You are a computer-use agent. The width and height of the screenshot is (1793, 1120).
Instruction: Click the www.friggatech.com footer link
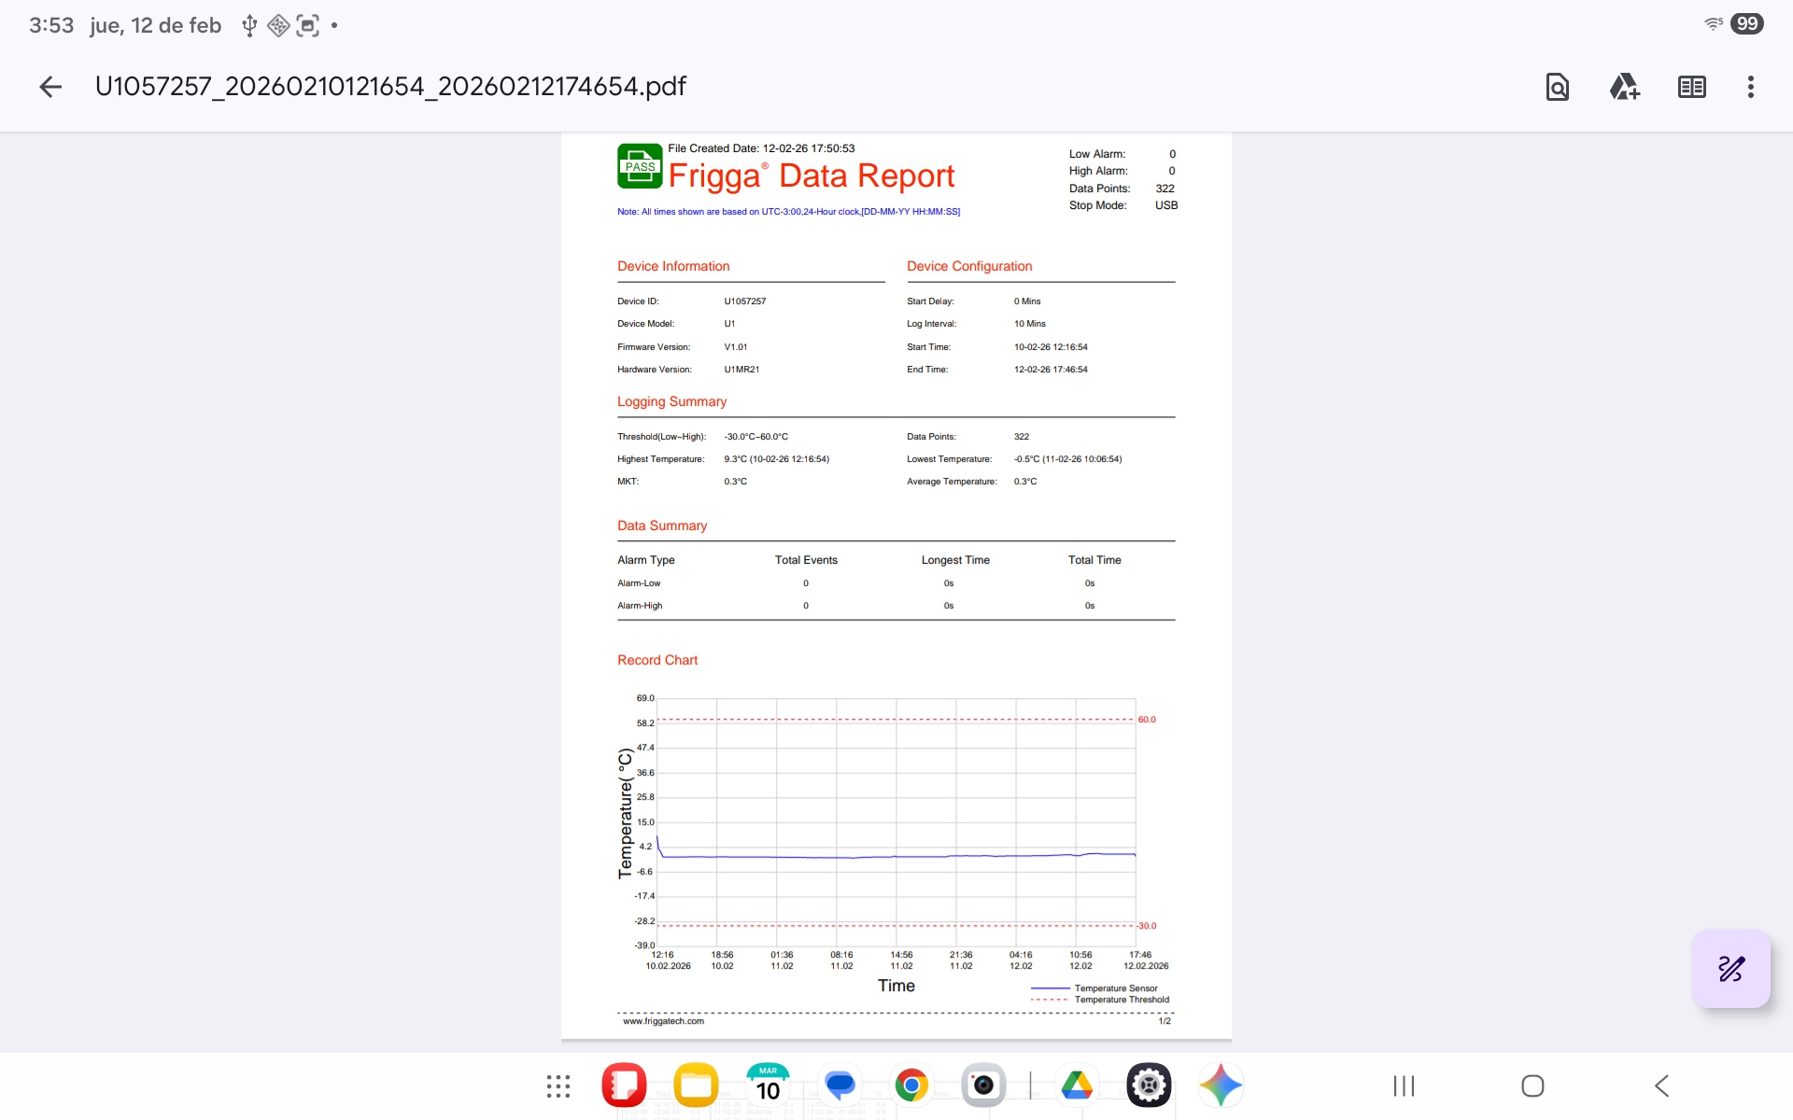(663, 1021)
